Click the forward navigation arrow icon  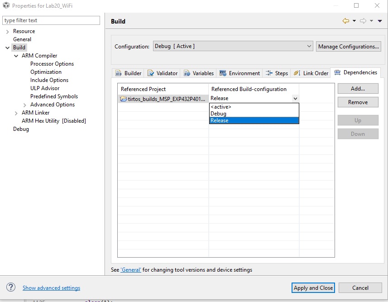click(363, 21)
